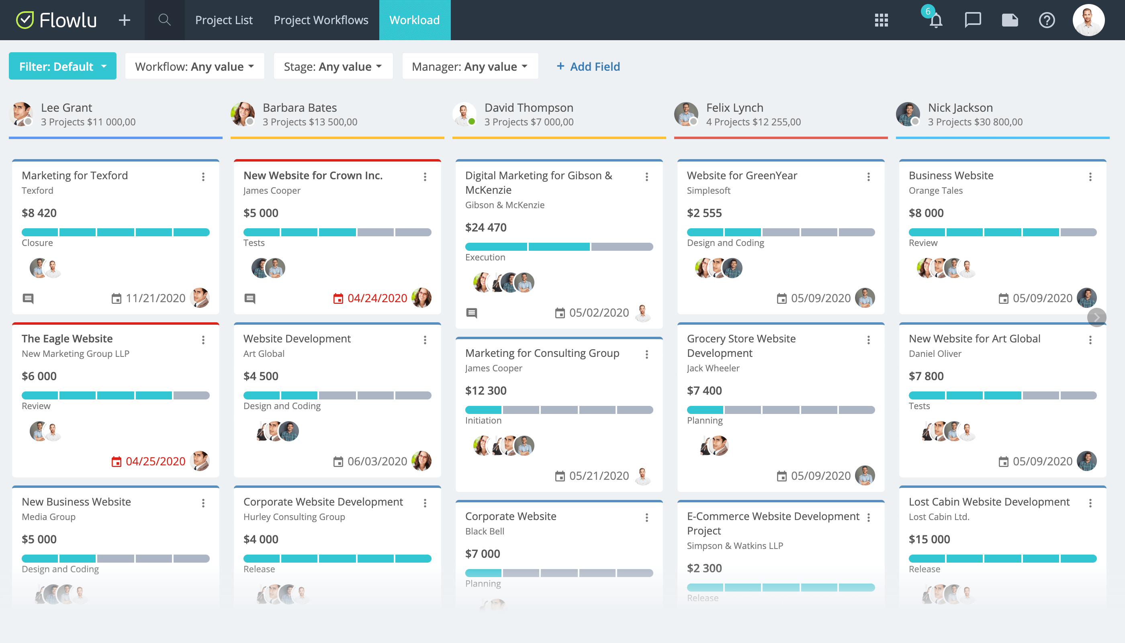This screenshot has height=643, width=1125.
Task: Open the Manager: Any value filter
Action: [469, 66]
